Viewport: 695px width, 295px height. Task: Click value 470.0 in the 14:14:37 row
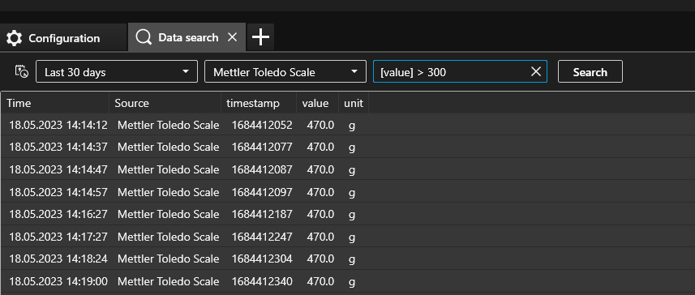point(320,147)
